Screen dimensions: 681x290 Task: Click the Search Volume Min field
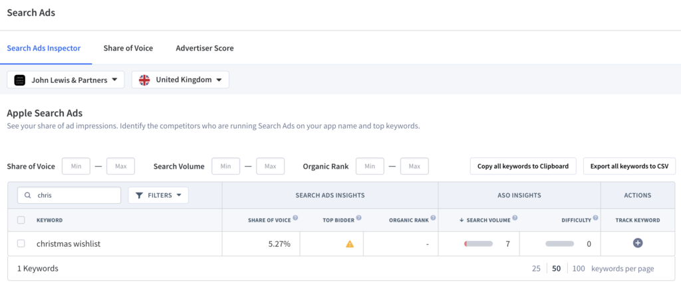pos(226,166)
